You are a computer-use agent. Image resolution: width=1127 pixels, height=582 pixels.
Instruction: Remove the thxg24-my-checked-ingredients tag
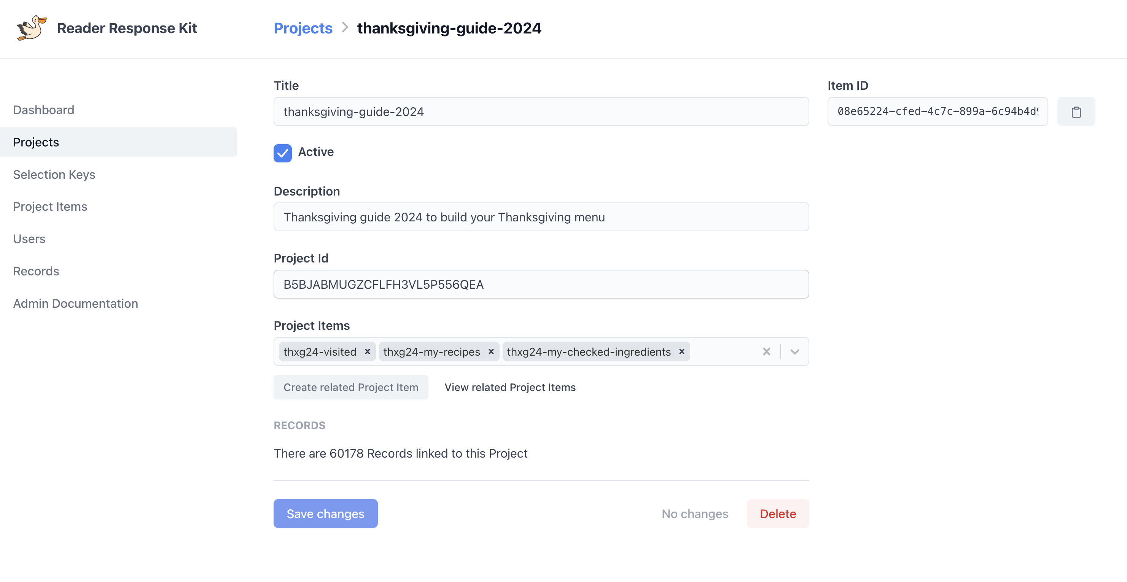(x=681, y=351)
